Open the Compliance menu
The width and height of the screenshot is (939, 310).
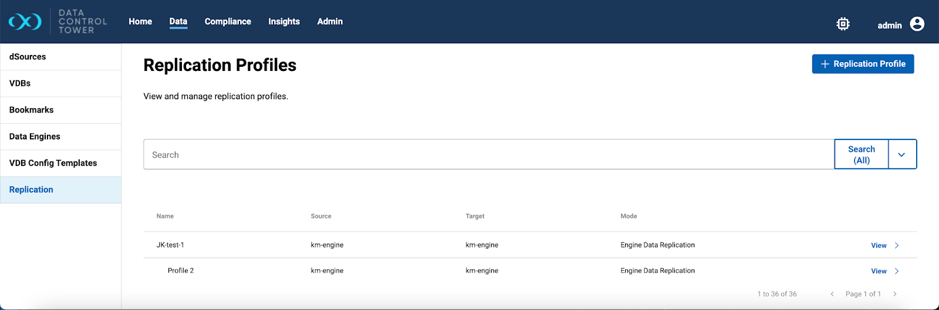(x=228, y=22)
